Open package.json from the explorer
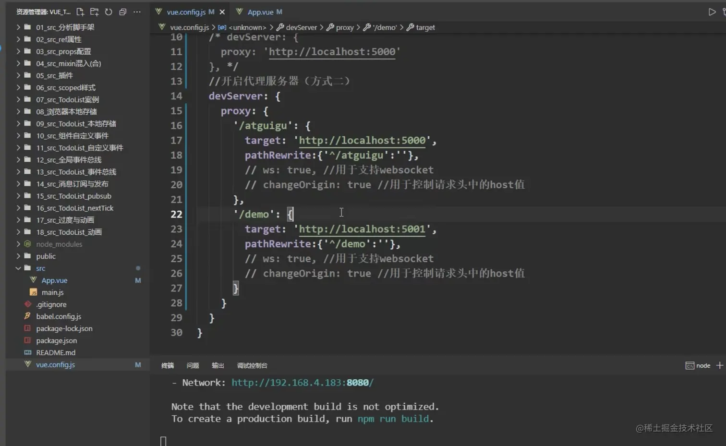Screen dimensions: 726x446 [56, 340]
